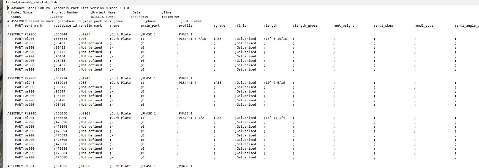Click database id 93437
The width and height of the screenshot is (479, 168).
click(61, 65)
